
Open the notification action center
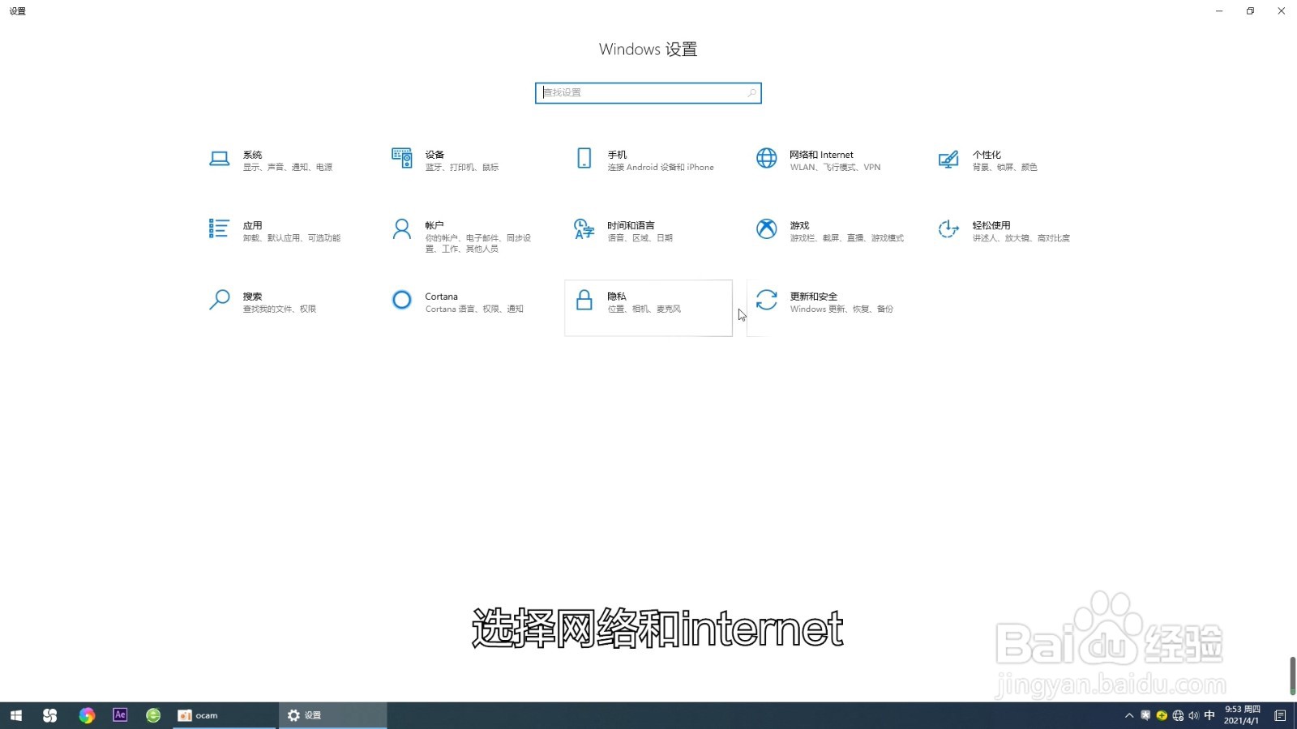(x=1281, y=715)
